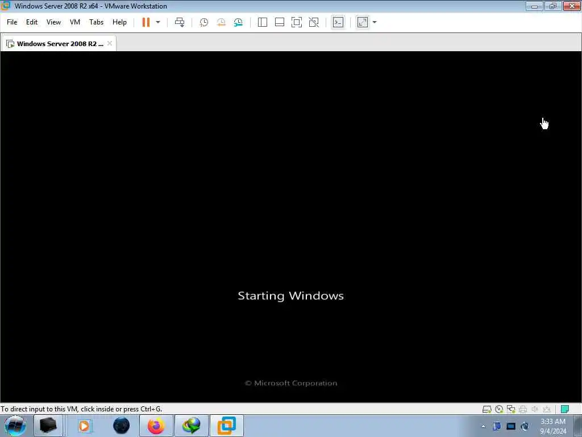Viewport: 582px width, 437px height.
Task: Open the clock showing 3:33 AM
Action: point(553,426)
